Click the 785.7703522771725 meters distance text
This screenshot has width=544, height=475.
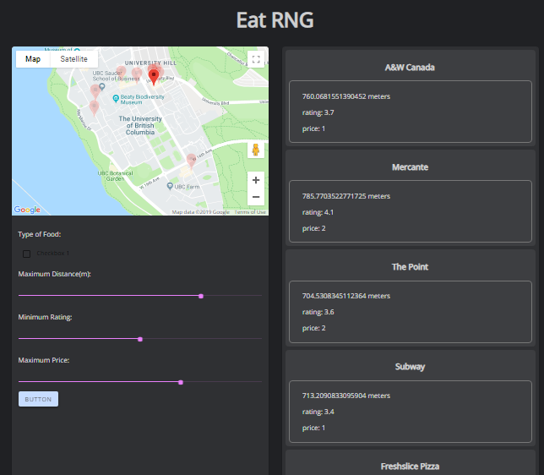[x=345, y=196]
